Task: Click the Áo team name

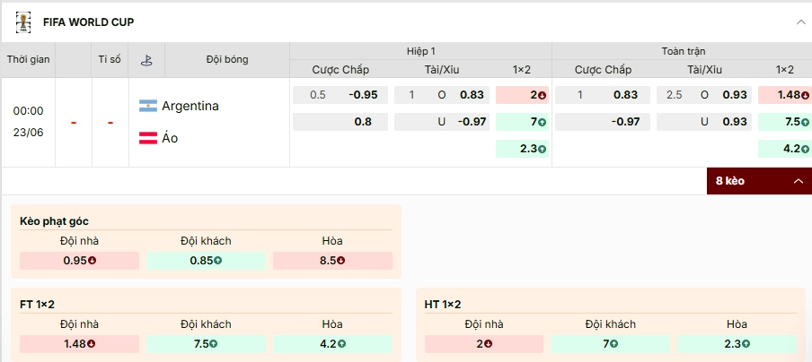Action: [x=170, y=138]
